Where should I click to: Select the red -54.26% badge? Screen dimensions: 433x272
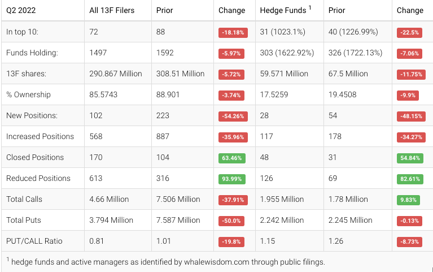point(233,116)
